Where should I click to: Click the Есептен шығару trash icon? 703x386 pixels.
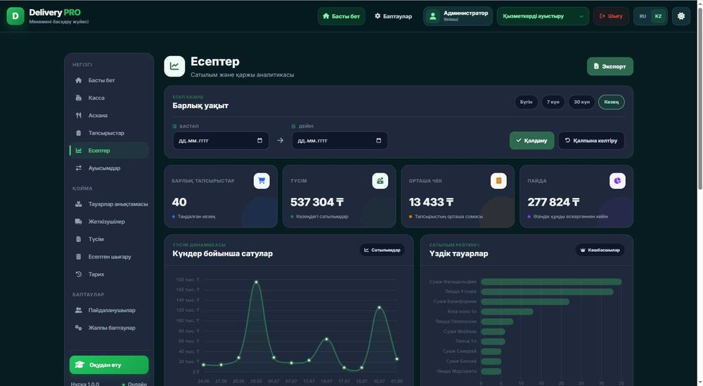point(79,257)
